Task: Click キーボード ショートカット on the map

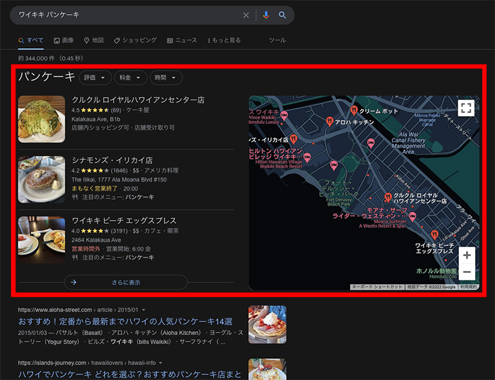Action: 377,287
